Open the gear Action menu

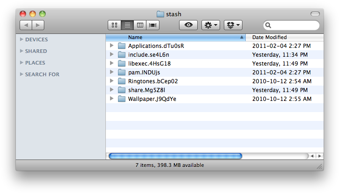tap(211, 25)
